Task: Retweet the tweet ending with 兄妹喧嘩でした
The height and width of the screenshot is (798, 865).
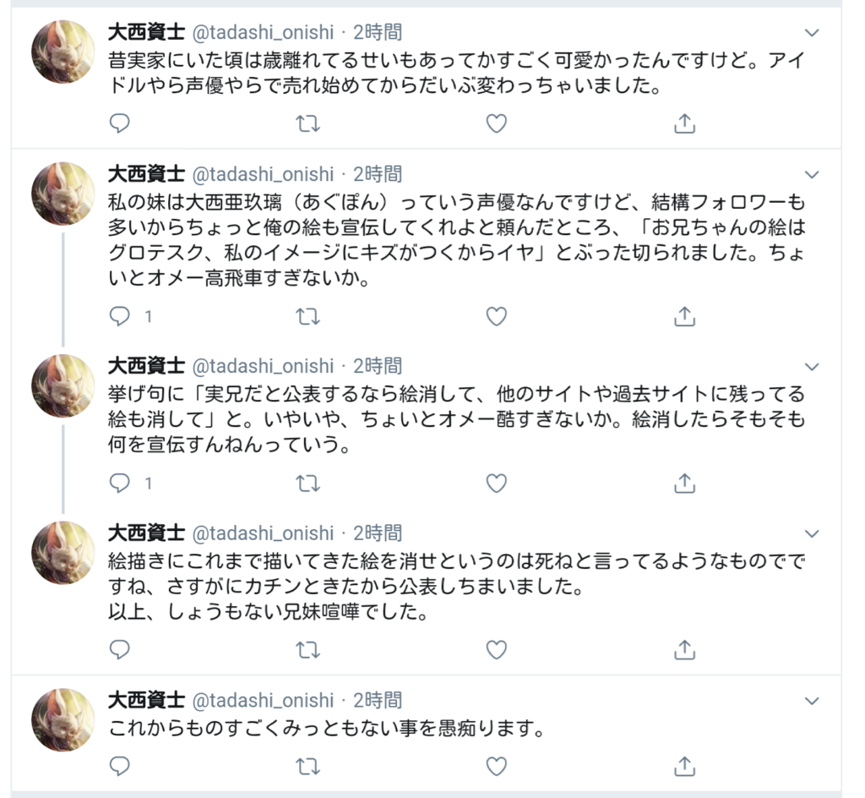Action: (308, 649)
